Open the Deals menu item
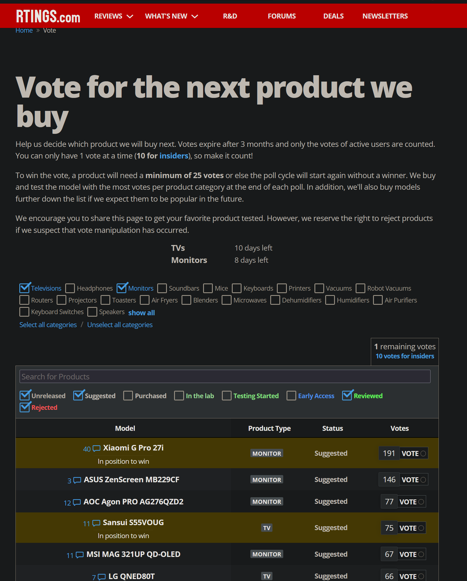467x581 pixels. (x=333, y=16)
